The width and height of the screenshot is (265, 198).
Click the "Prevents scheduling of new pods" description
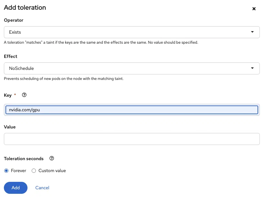[x=64, y=79]
